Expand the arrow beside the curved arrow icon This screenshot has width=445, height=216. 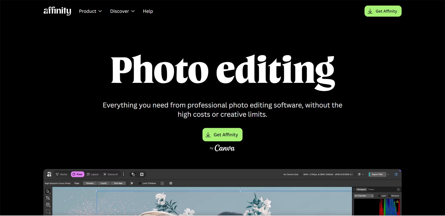click(x=363, y=174)
